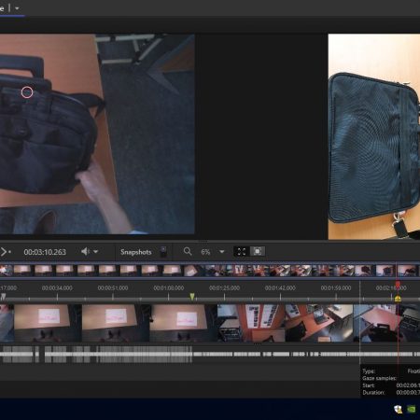Screen dimensions: 420x420
Task: Open the volume dropdown arrow
Action: 96,251
